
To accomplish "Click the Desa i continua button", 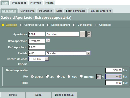I will pos(64,95).
